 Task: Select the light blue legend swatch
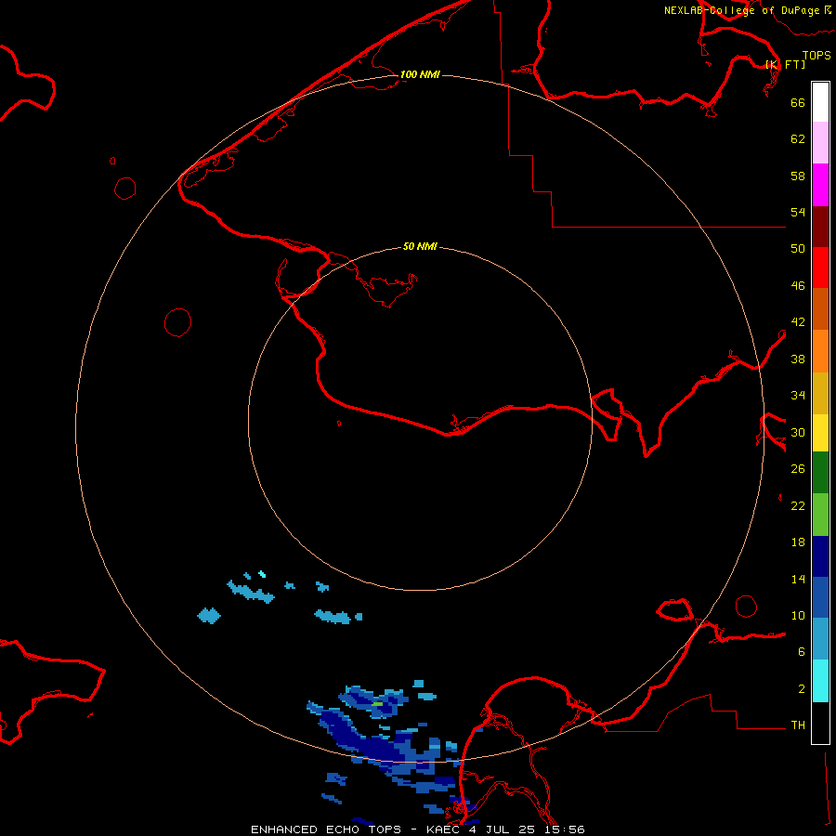point(820,639)
